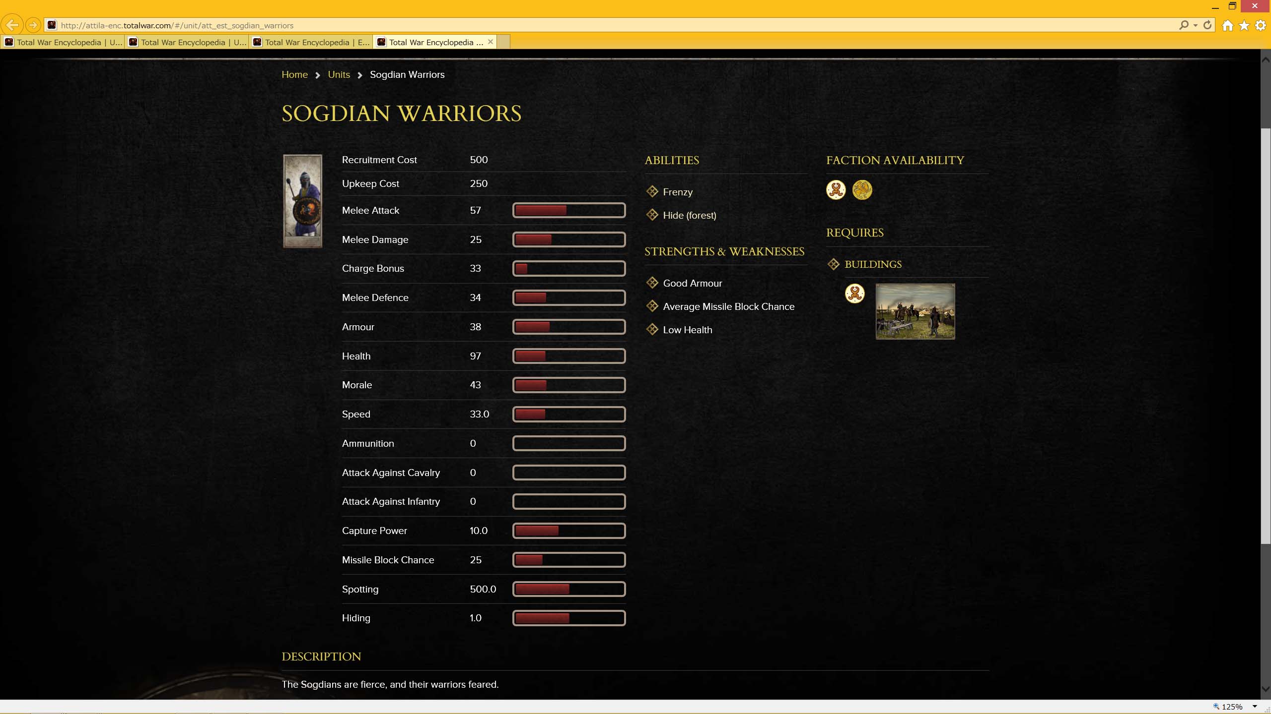Click the Recruitment Cost value 500

click(x=479, y=160)
